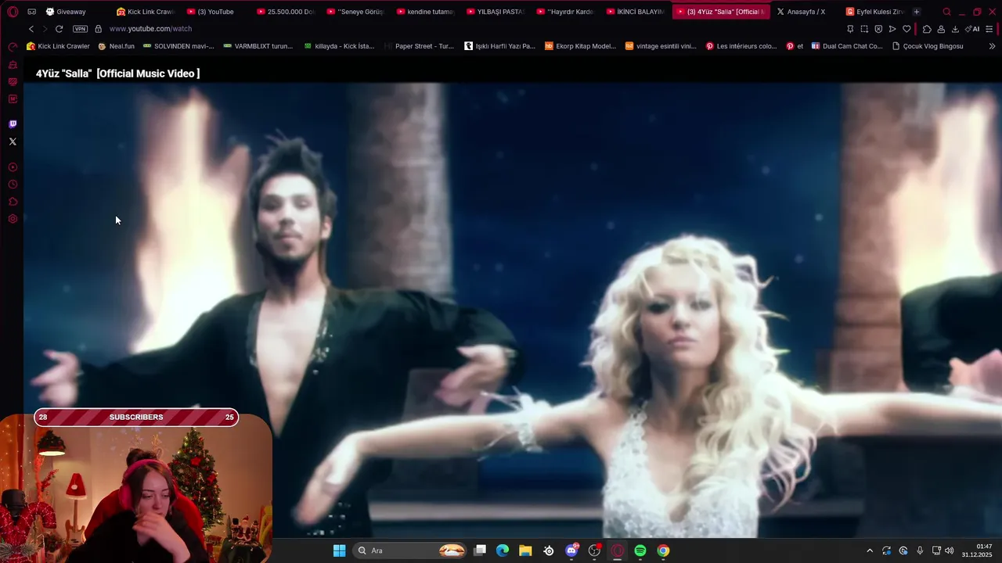Viewport: 1002px width, 563px height.
Task: Open OBS Studio from taskbar
Action: tap(594, 550)
